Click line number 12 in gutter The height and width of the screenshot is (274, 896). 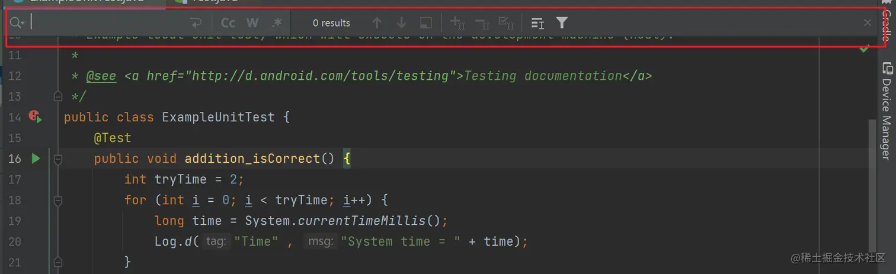tap(15, 76)
